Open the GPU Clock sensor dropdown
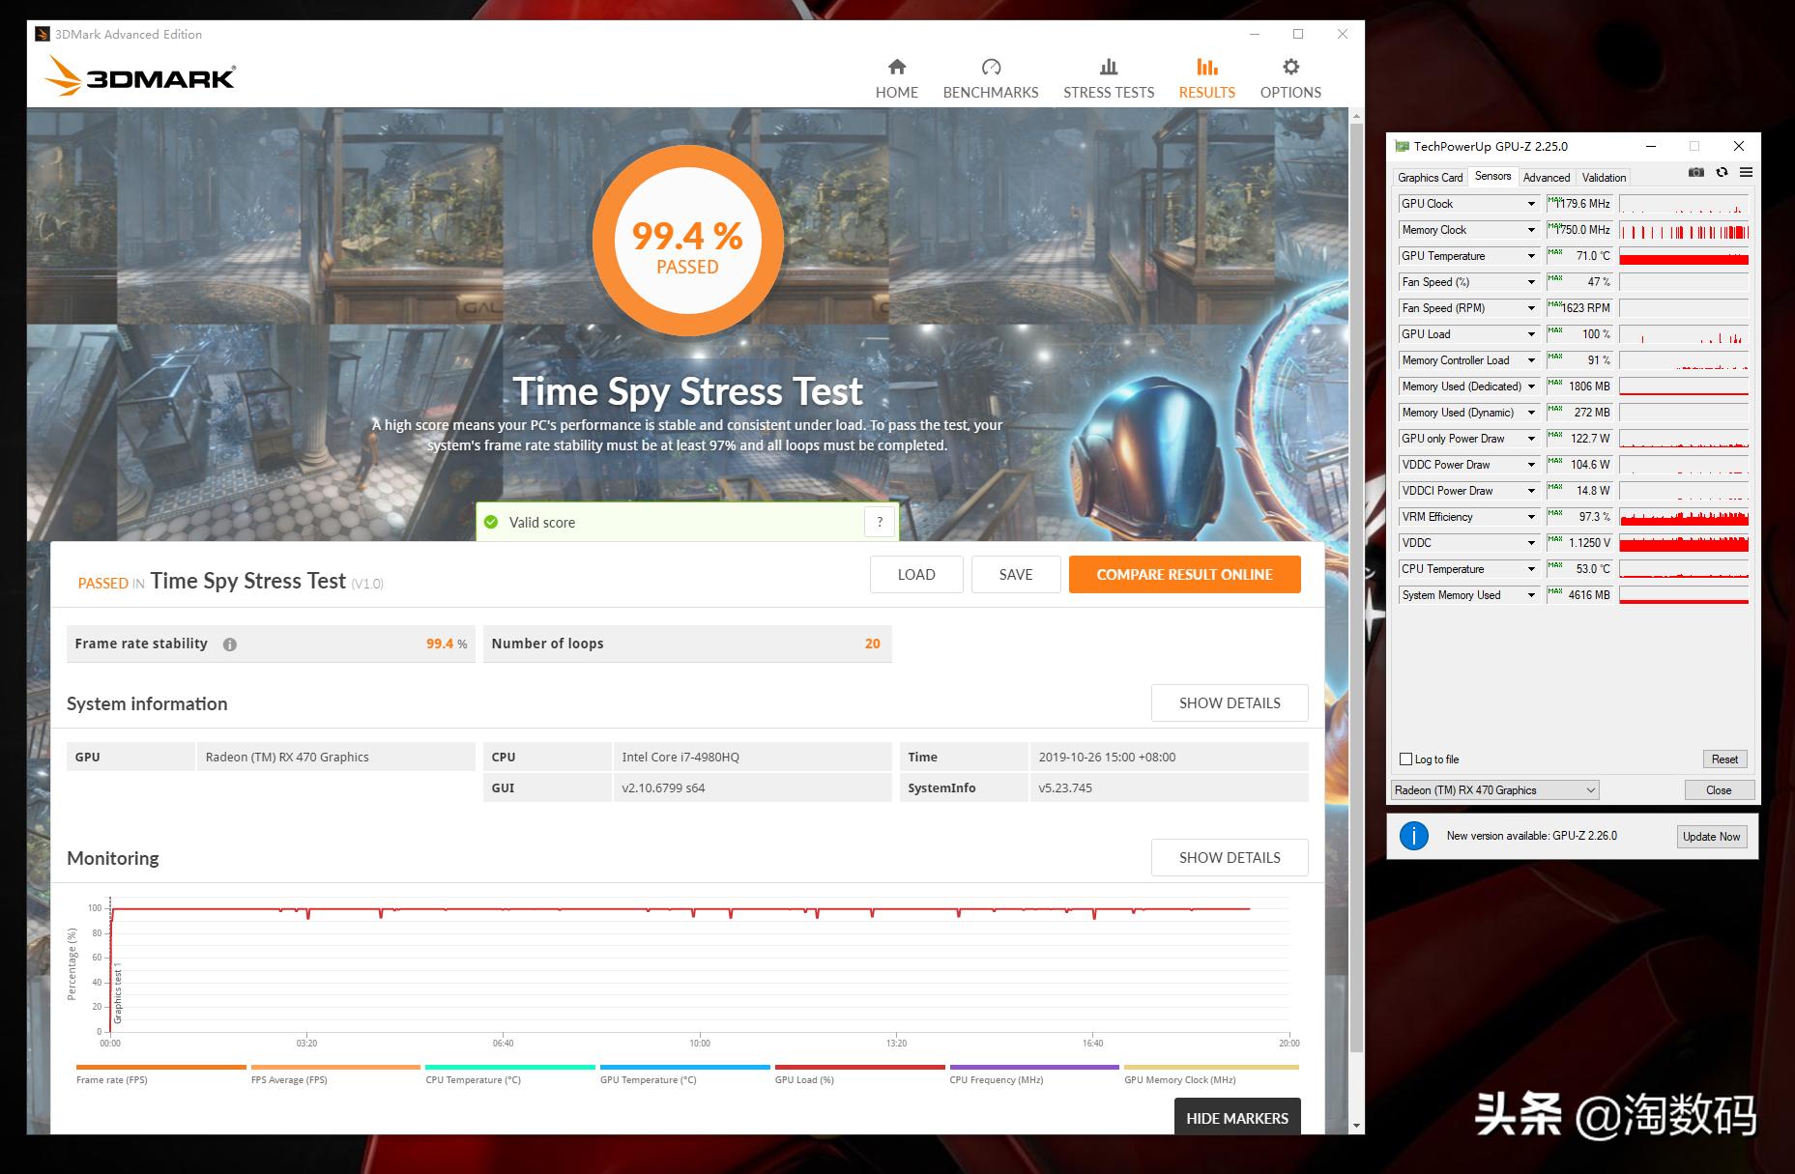1795x1174 pixels. [x=1533, y=204]
